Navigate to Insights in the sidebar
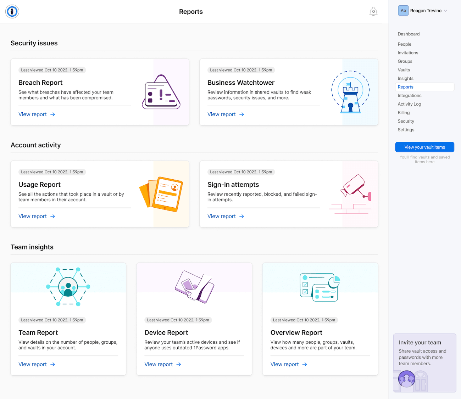Image resolution: width=461 pixels, height=399 pixels. coord(405,78)
